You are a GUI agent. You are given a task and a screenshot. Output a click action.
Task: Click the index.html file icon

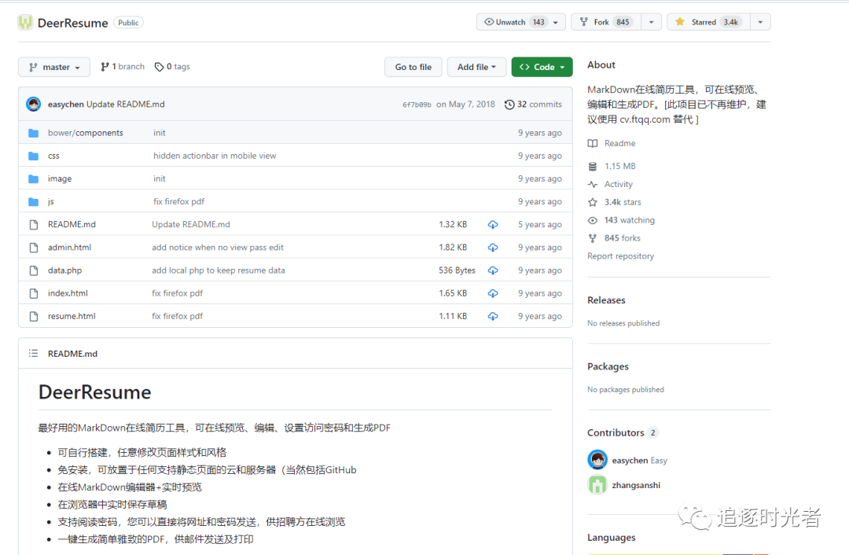(x=34, y=293)
